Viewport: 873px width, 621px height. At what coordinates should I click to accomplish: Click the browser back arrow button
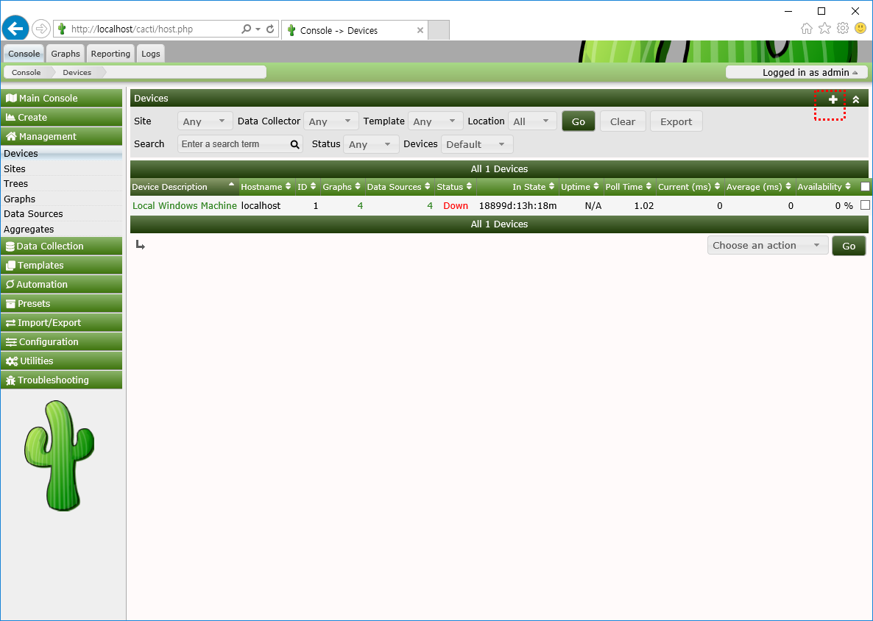15,29
